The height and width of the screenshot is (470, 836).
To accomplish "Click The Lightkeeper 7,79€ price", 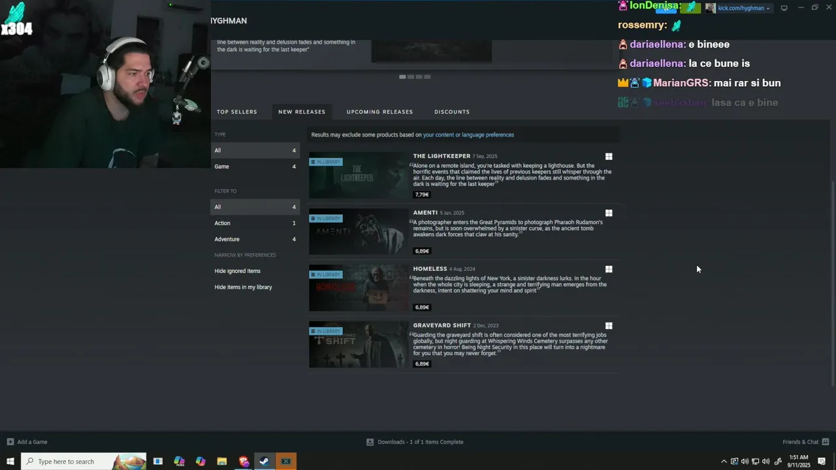I will pyautogui.click(x=422, y=195).
